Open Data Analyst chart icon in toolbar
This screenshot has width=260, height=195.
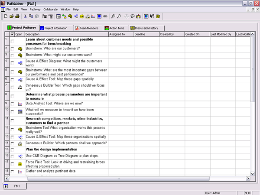pos(93,16)
